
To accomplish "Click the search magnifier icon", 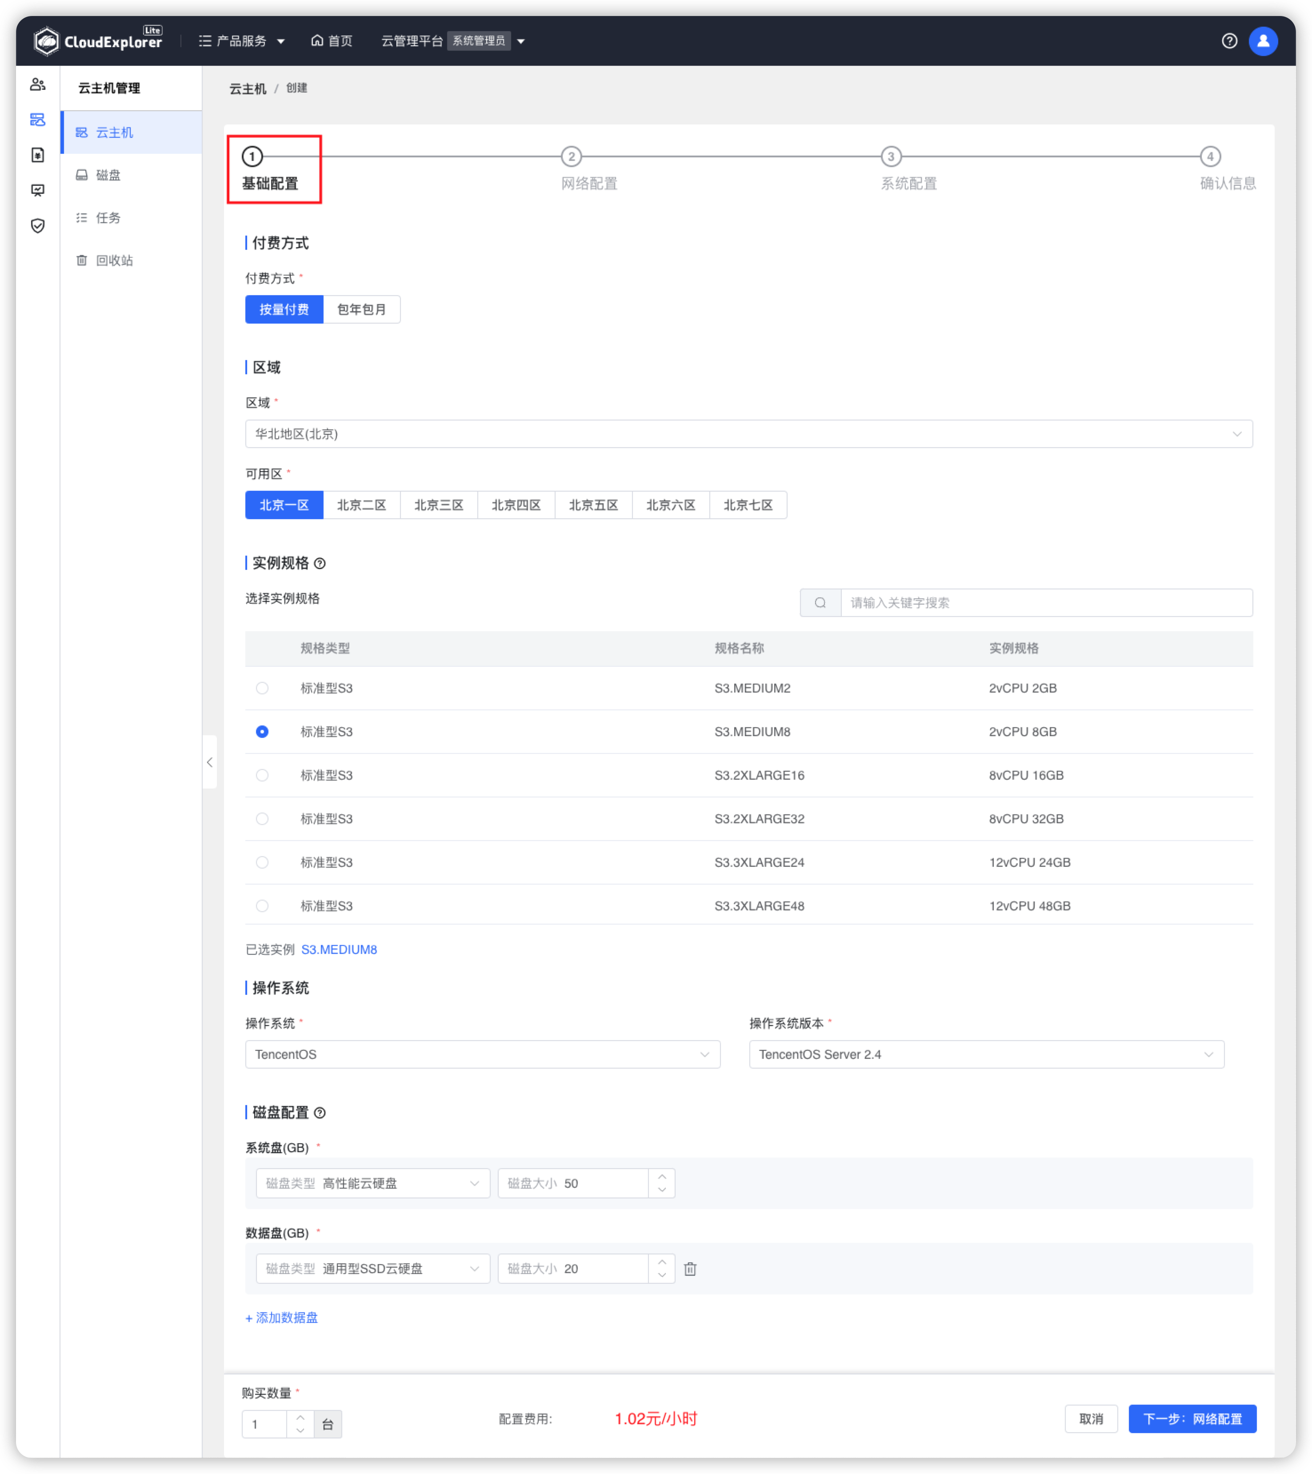I will tap(820, 603).
